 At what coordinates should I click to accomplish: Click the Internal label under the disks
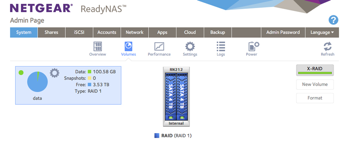click(x=176, y=123)
